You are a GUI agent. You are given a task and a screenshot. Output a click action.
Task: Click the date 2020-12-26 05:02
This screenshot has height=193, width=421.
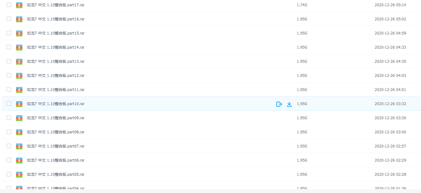coord(390,19)
